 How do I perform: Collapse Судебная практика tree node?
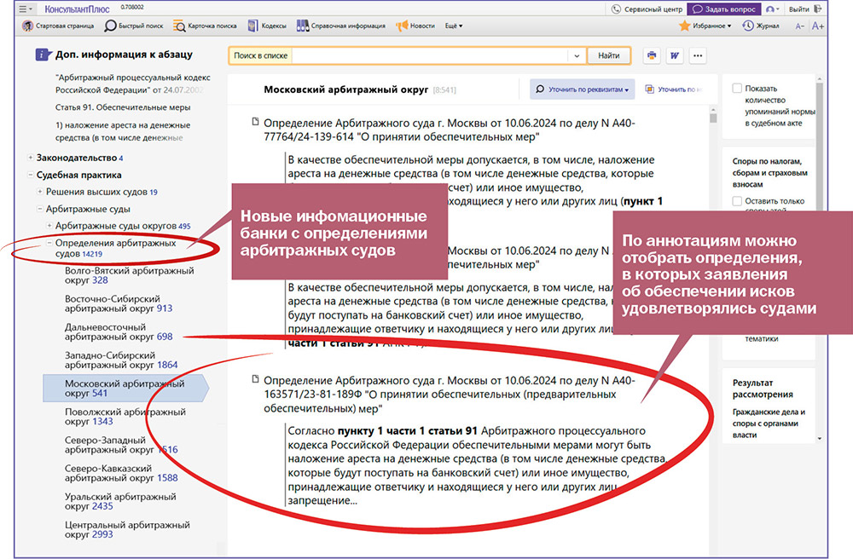coord(31,175)
